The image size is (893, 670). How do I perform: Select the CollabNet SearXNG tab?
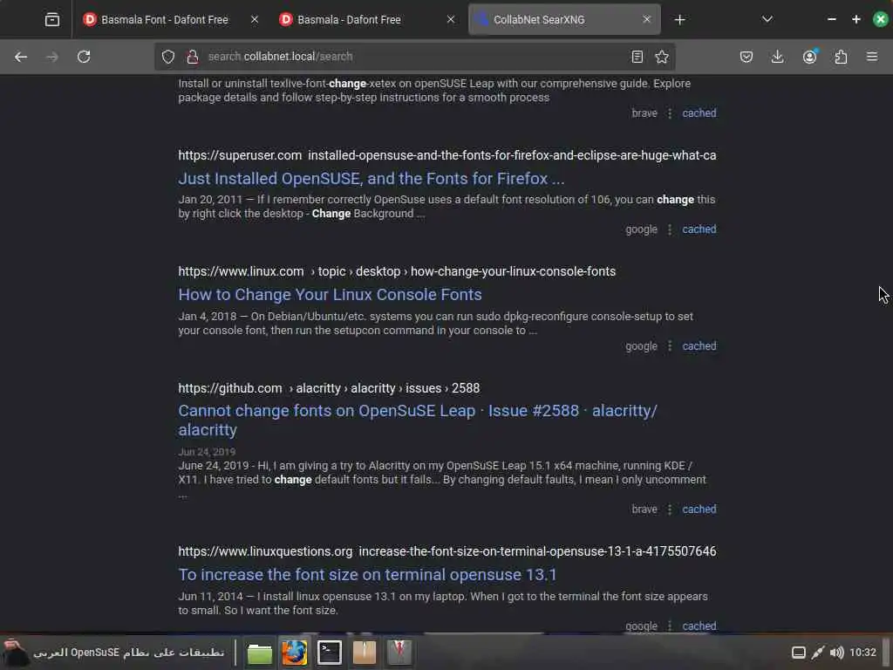pyautogui.click(x=538, y=20)
